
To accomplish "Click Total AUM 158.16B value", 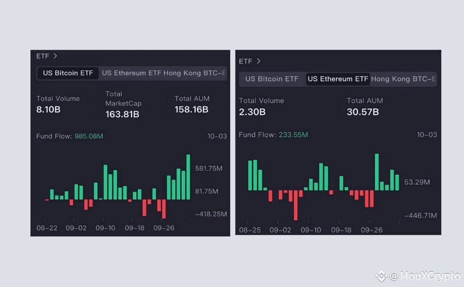I will tap(192, 110).
